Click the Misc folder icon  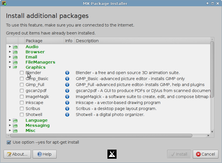pos(15,131)
